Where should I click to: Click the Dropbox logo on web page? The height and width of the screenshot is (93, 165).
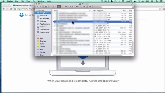tap(21, 15)
